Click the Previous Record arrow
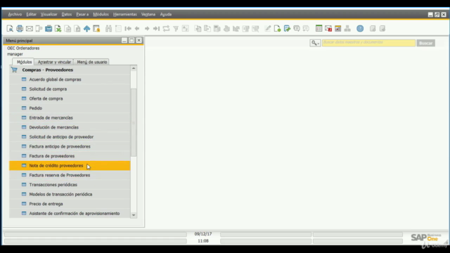450x253 pixels. 137,28
